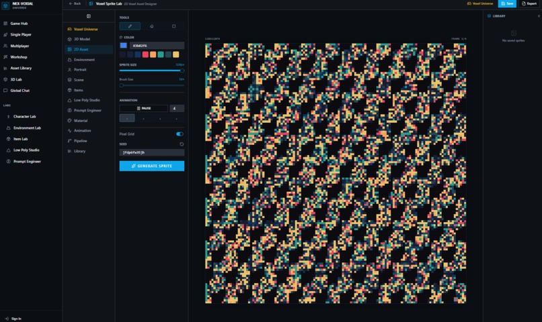Switch to the Items tool

point(89,90)
